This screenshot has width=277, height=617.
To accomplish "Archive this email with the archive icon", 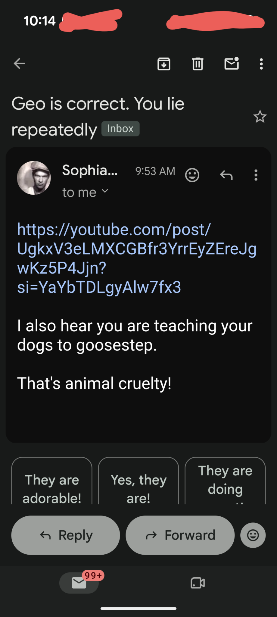I will pyautogui.click(x=164, y=64).
